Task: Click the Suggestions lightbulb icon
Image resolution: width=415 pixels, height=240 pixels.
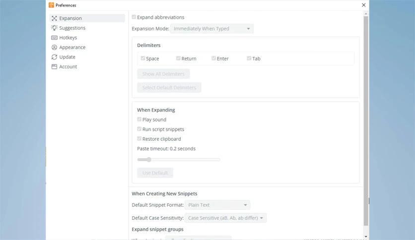Action: coord(55,28)
